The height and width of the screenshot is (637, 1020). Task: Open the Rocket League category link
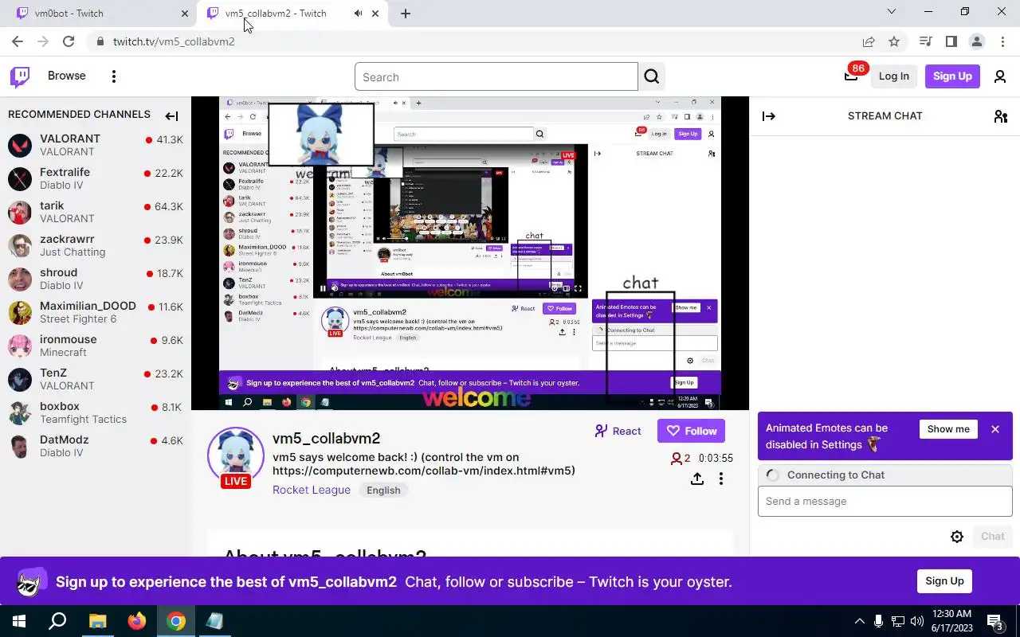[312, 490]
